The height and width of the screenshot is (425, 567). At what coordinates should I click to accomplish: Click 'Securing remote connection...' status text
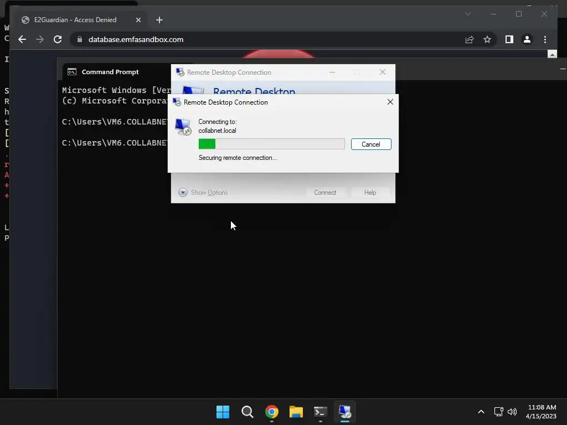tap(238, 158)
